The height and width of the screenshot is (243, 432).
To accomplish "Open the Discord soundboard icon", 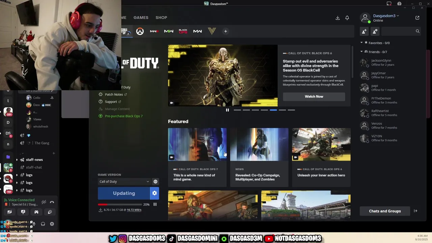I will tap(50, 212).
